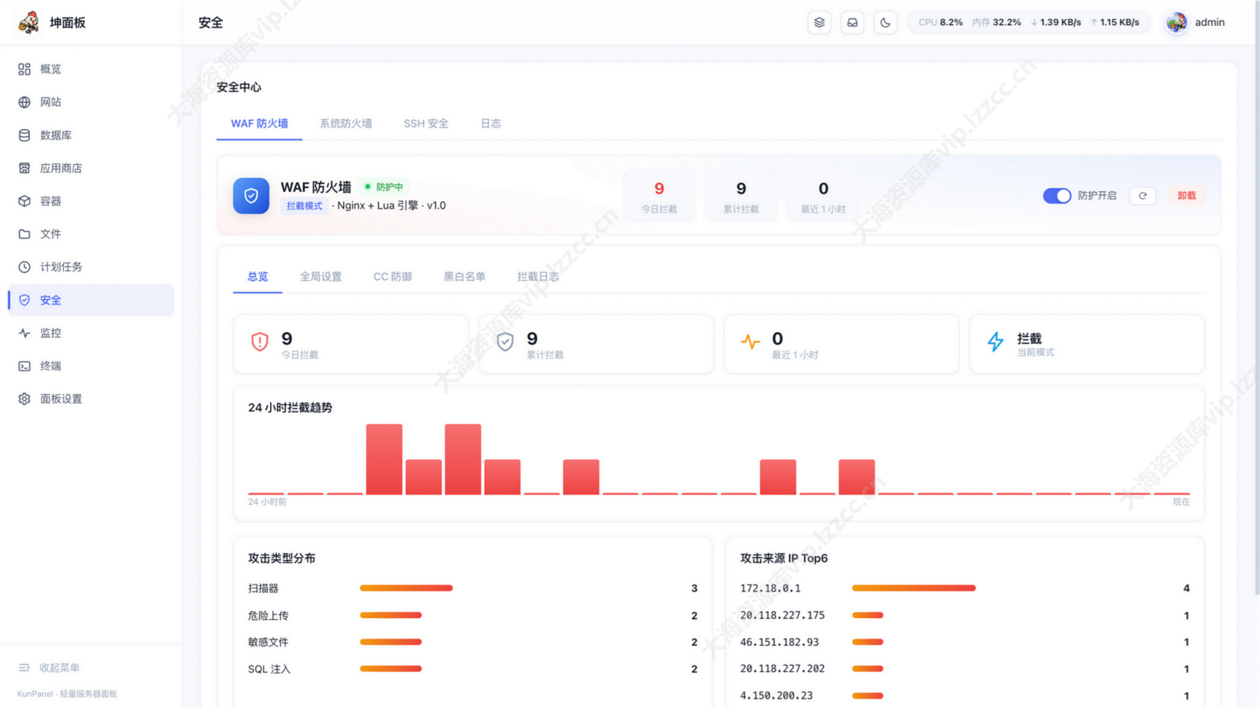Open the 拦截日志 sub-tab
1260x708 pixels.
tap(538, 277)
